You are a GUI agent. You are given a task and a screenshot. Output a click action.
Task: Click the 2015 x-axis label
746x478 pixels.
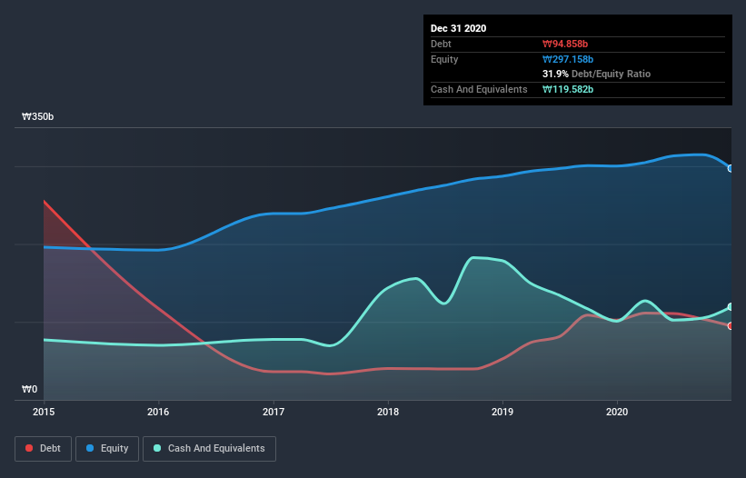44,412
